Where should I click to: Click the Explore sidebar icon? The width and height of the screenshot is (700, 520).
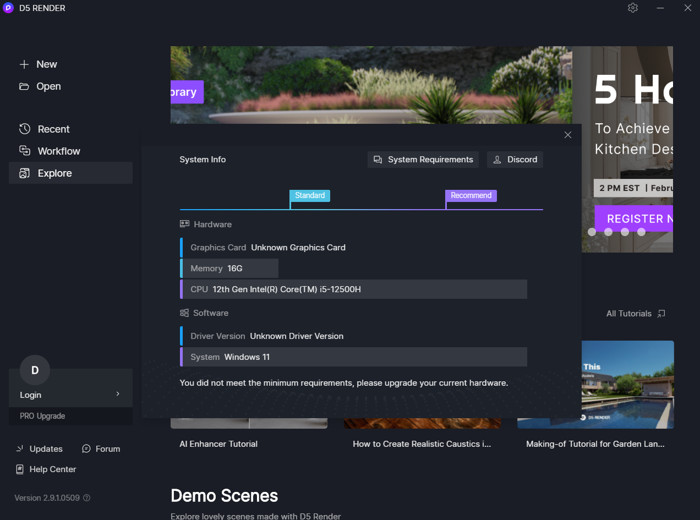[x=25, y=173]
